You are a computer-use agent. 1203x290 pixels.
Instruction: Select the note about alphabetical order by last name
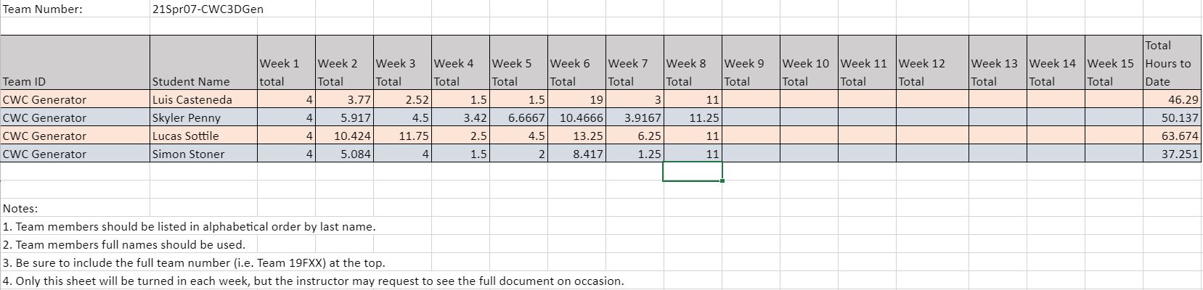pos(189,226)
